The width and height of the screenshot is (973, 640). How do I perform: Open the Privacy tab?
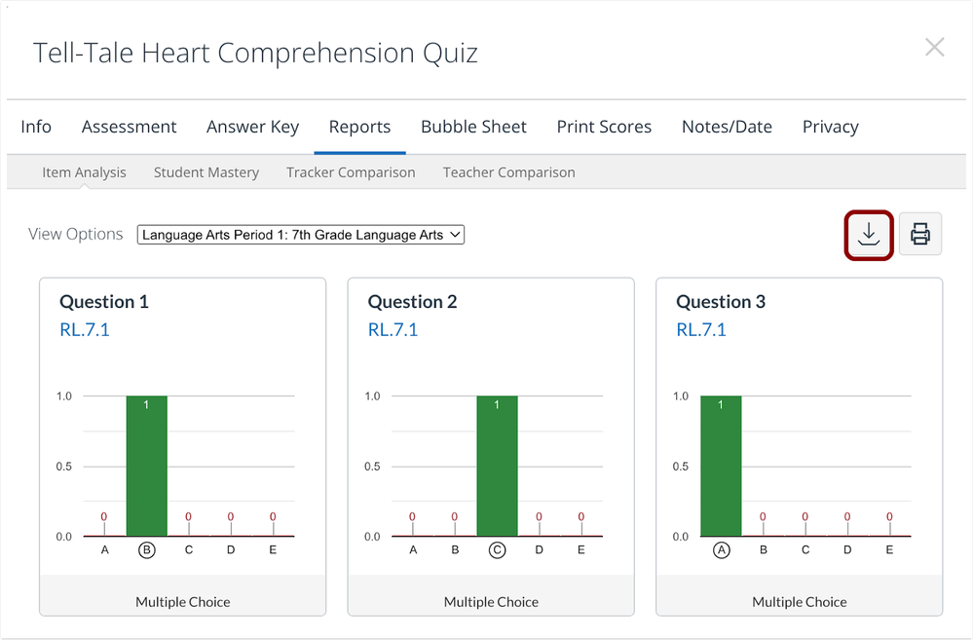coord(830,127)
